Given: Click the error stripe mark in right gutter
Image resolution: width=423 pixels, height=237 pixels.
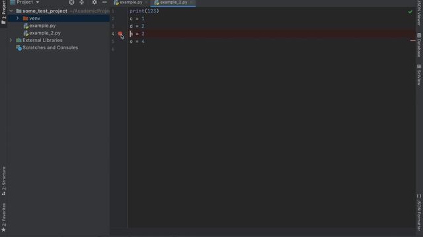Looking at the screenshot, I should pyautogui.click(x=412, y=41).
